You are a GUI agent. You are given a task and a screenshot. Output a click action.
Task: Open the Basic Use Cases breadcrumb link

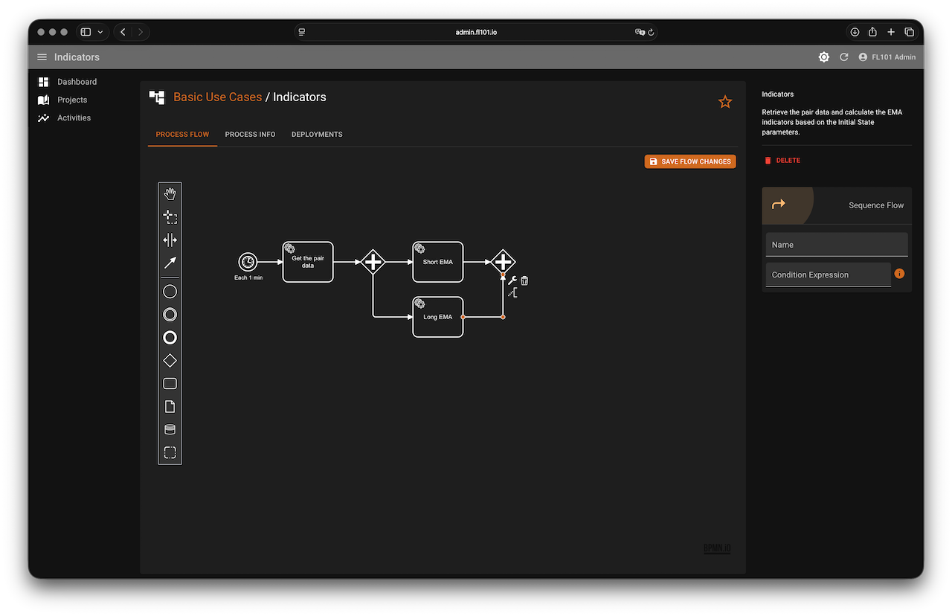click(217, 97)
